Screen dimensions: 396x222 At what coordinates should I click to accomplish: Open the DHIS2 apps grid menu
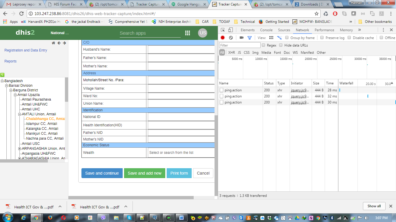click(188, 33)
